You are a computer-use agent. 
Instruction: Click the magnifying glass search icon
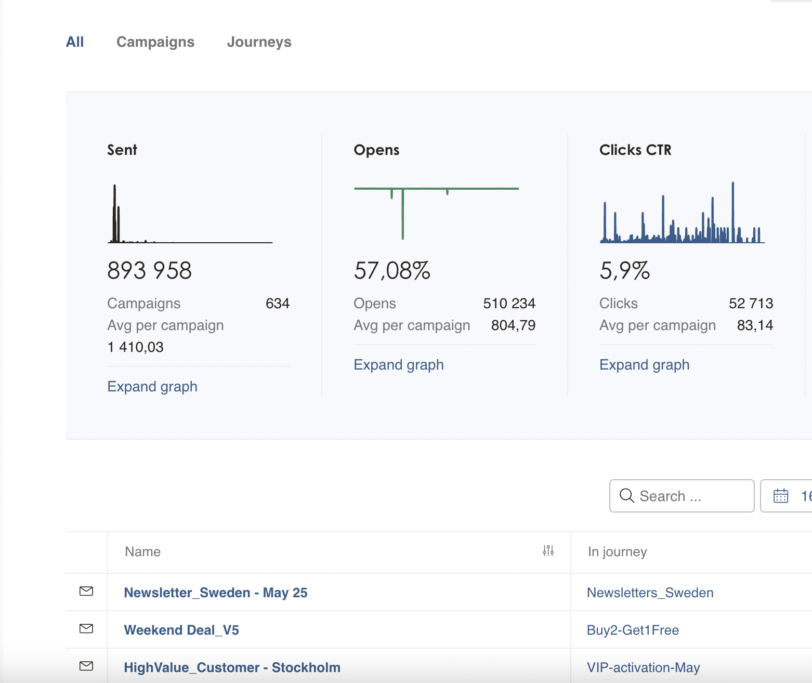click(x=626, y=496)
